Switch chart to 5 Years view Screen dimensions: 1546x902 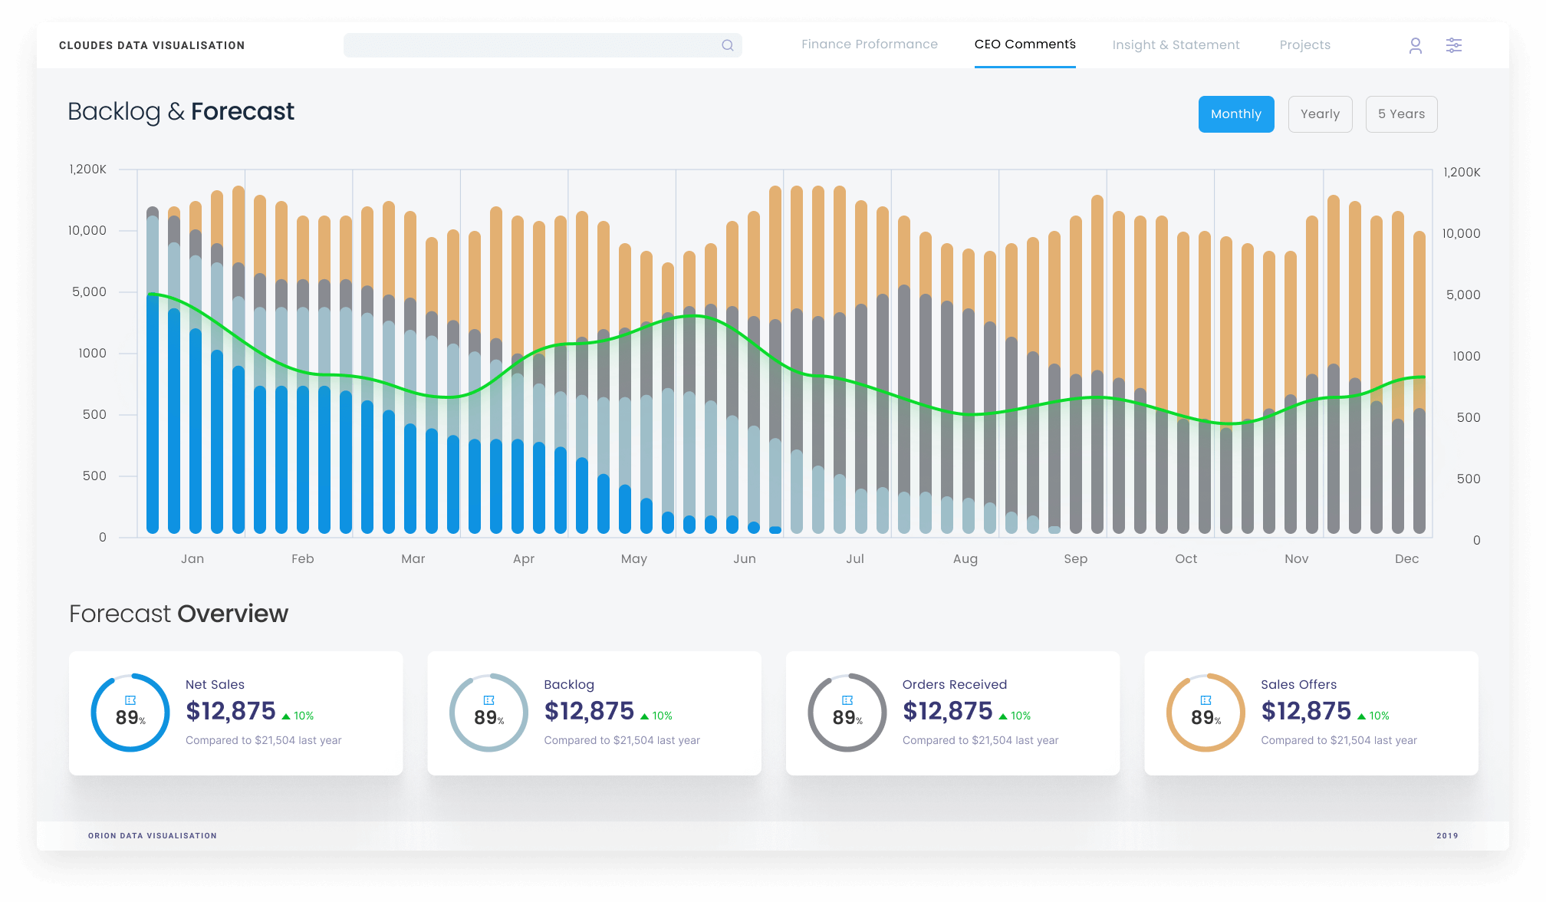(1400, 114)
